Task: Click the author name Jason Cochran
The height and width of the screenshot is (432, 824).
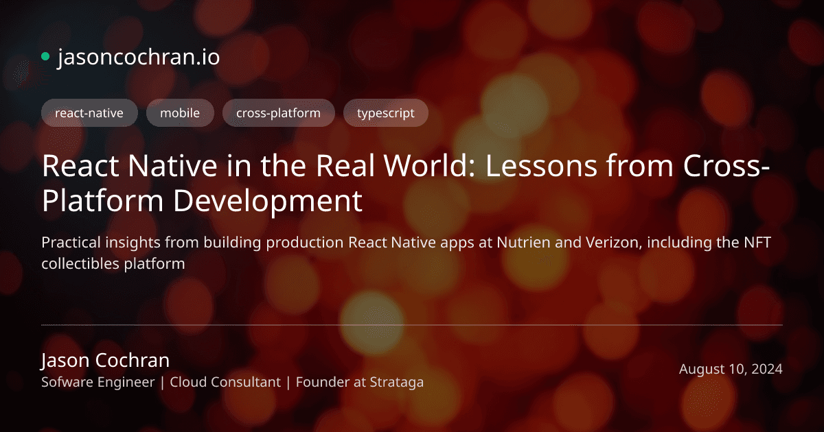Action: [105, 360]
